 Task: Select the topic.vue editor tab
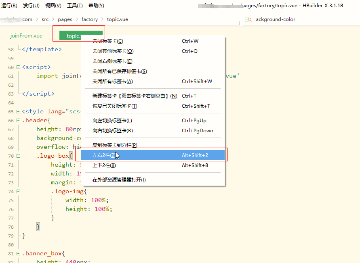[x=70, y=36]
